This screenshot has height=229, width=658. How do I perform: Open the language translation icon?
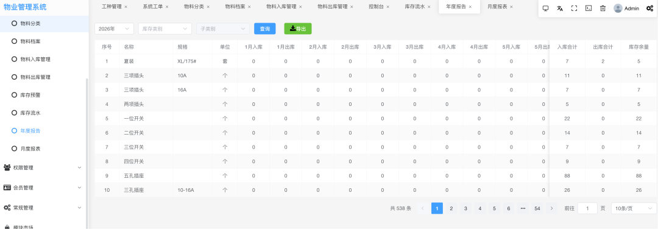click(x=560, y=9)
